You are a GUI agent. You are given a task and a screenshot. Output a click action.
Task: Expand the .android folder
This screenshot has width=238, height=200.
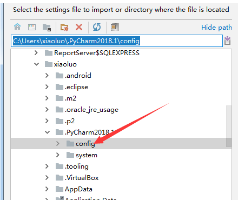[x=47, y=76]
